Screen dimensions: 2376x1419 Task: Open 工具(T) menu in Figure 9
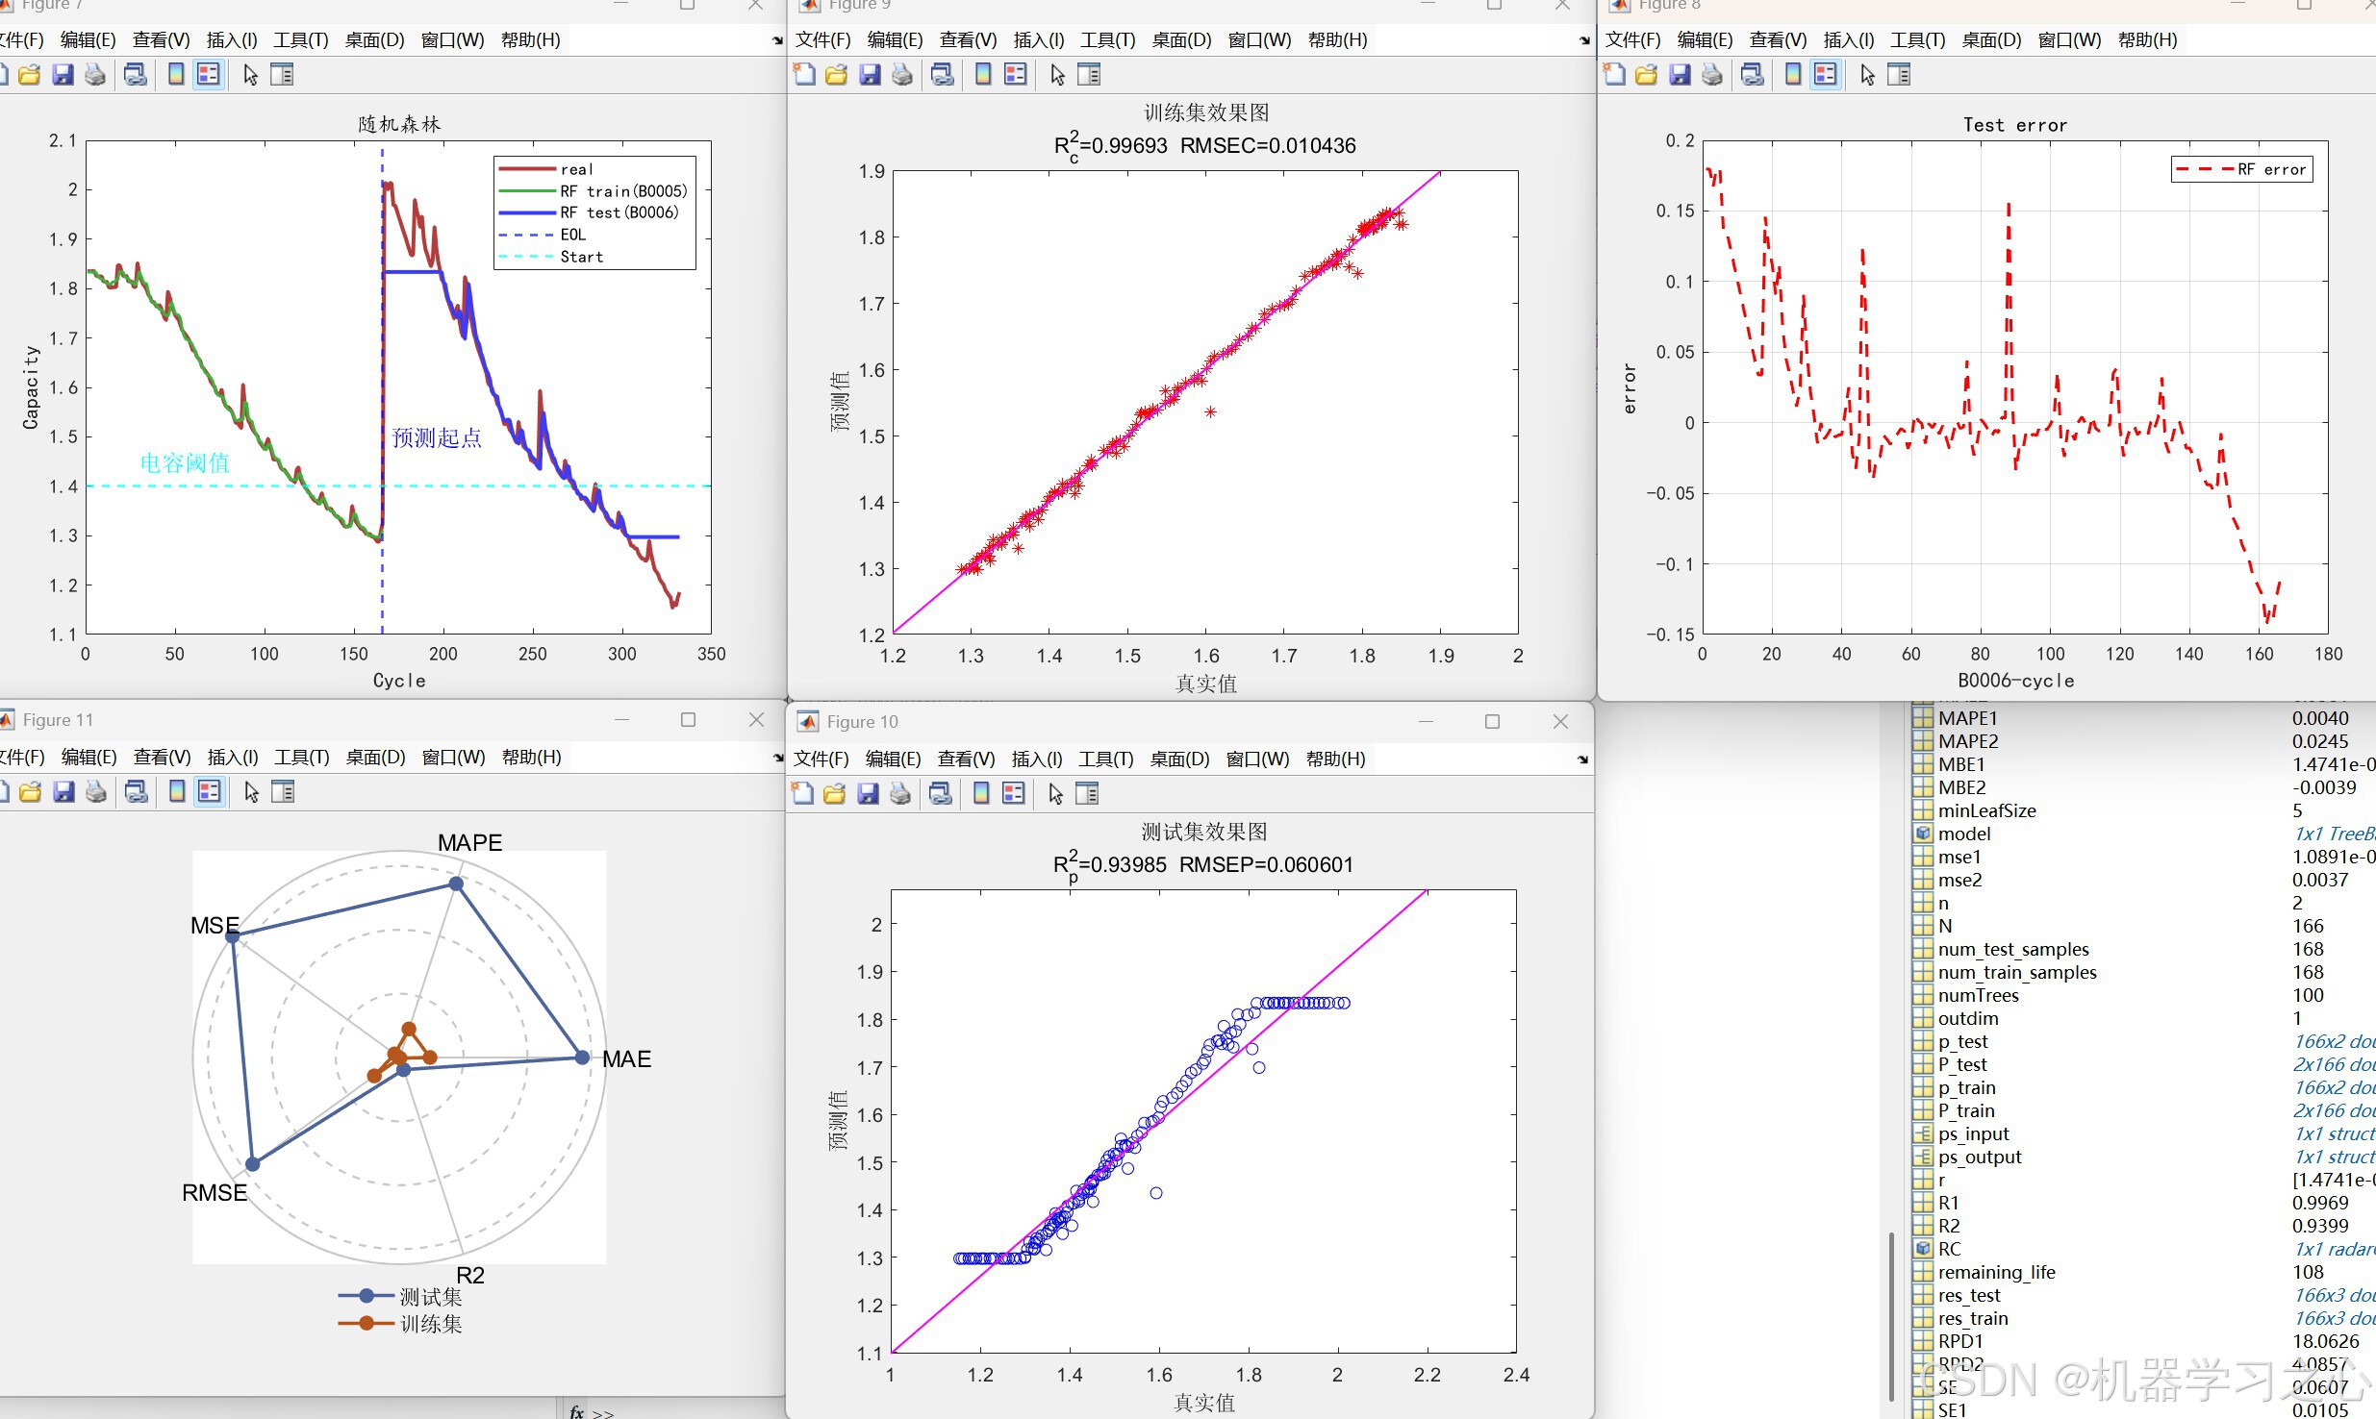tap(1107, 40)
